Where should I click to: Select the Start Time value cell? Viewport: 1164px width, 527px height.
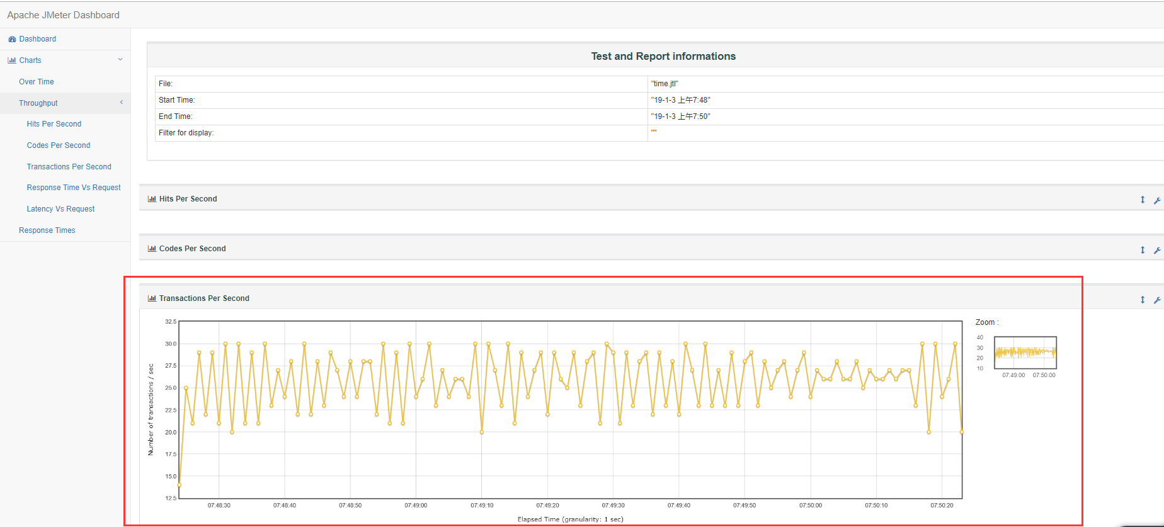pyautogui.click(x=906, y=100)
